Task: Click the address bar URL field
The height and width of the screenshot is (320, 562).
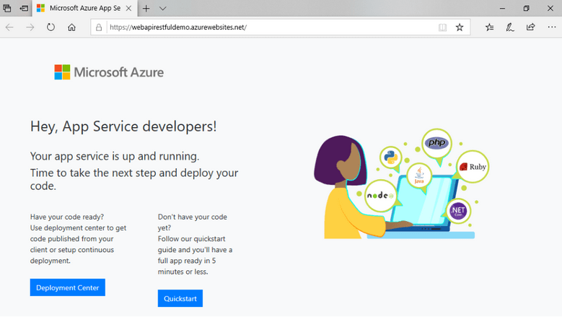Action: (x=267, y=27)
